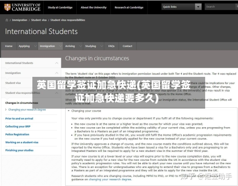Open Police Registration link
Image resolution: width=238 pixels, height=186 pixels.
pos(17,134)
